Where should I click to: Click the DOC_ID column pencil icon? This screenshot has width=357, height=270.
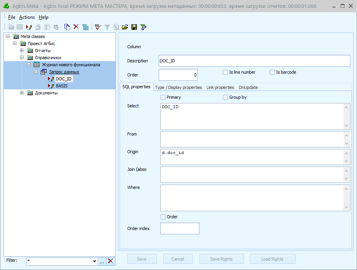[51, 79]
